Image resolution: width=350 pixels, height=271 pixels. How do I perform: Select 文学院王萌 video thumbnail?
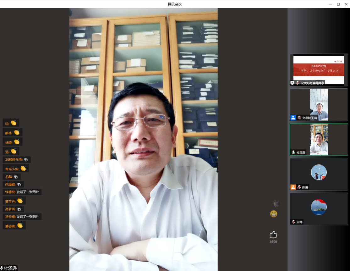coord(319,104)
